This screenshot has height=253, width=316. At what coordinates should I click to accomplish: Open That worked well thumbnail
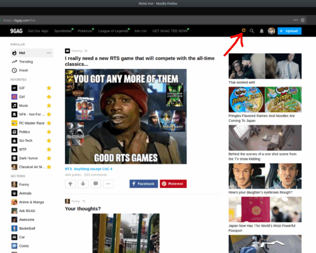265,66
